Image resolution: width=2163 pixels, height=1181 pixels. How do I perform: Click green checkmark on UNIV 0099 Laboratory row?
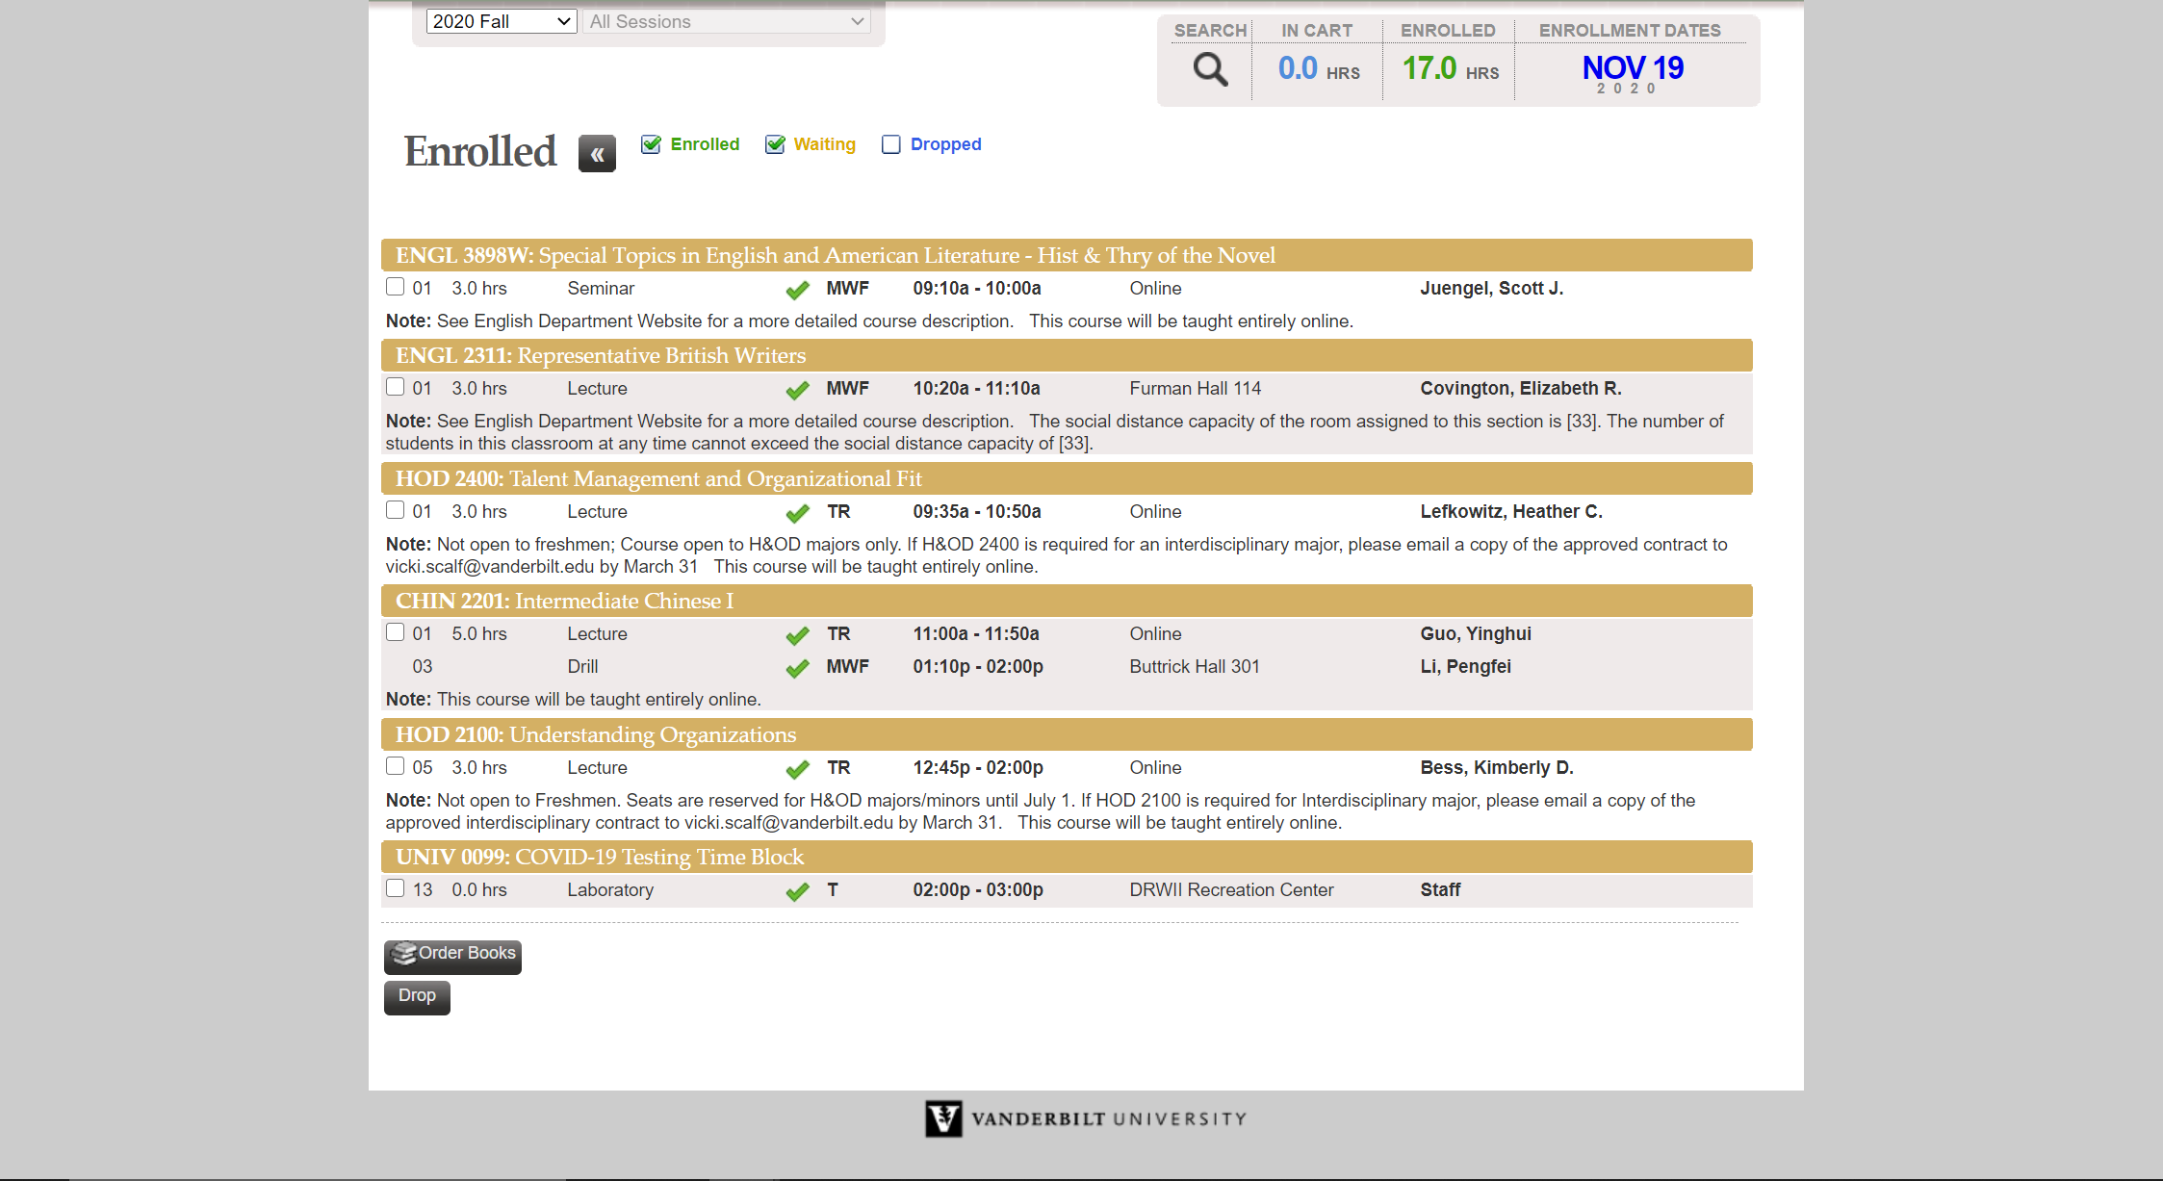(x=797, y=891)
